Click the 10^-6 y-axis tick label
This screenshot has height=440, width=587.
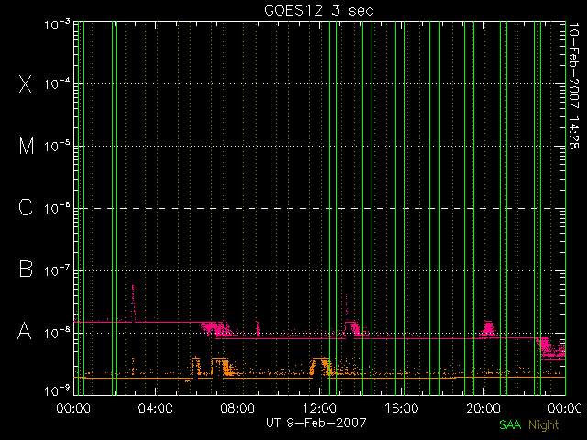[57, 208]
